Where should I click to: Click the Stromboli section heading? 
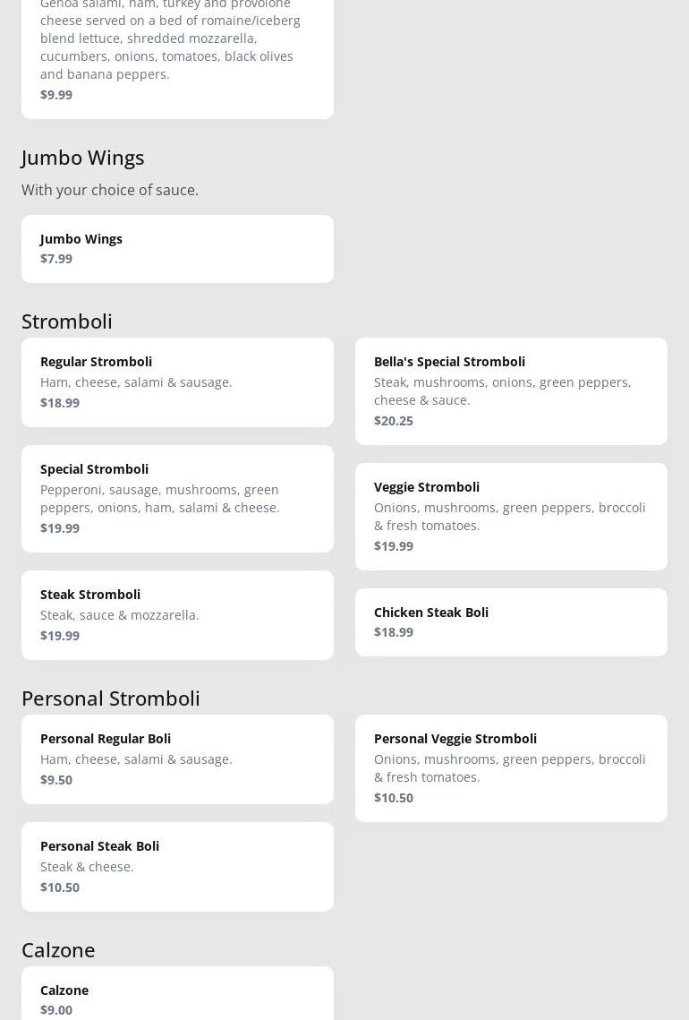(67, 321)
